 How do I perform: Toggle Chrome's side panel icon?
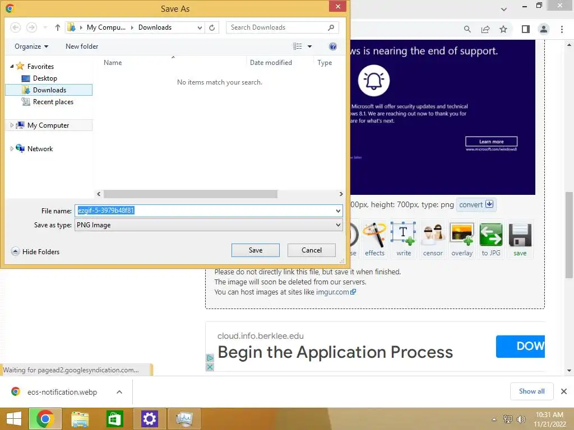tap(526, 29)
